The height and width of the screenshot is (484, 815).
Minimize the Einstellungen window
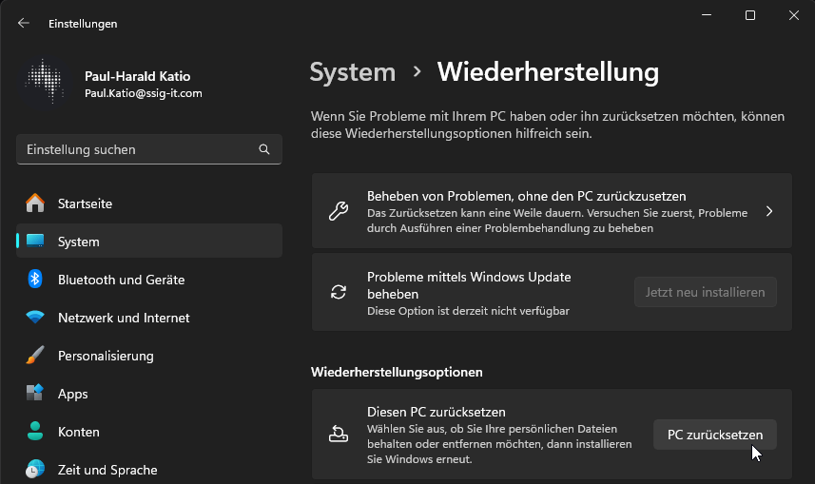(707, 15)
